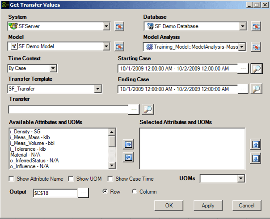Click the Selected Attributes list box
Viewport: 270px width, 219px height.
tap(192, 149)
